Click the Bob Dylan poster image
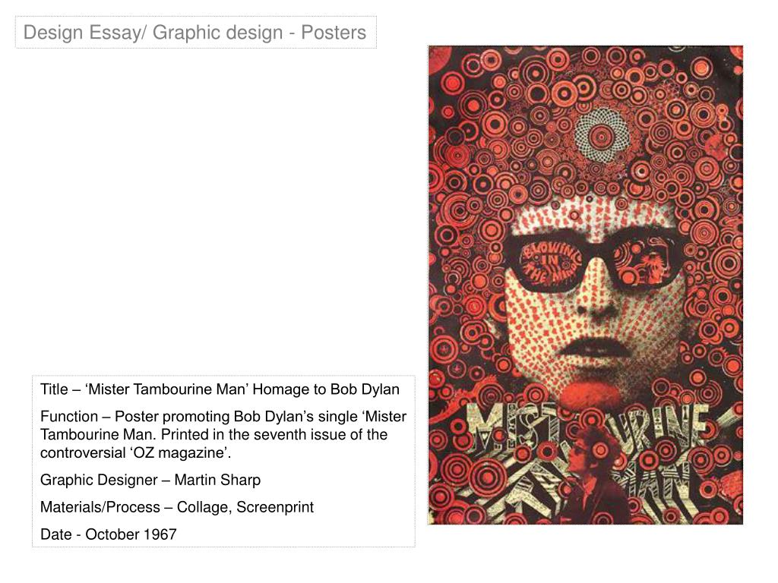This screenshot has width=778, height=583. 586,285
